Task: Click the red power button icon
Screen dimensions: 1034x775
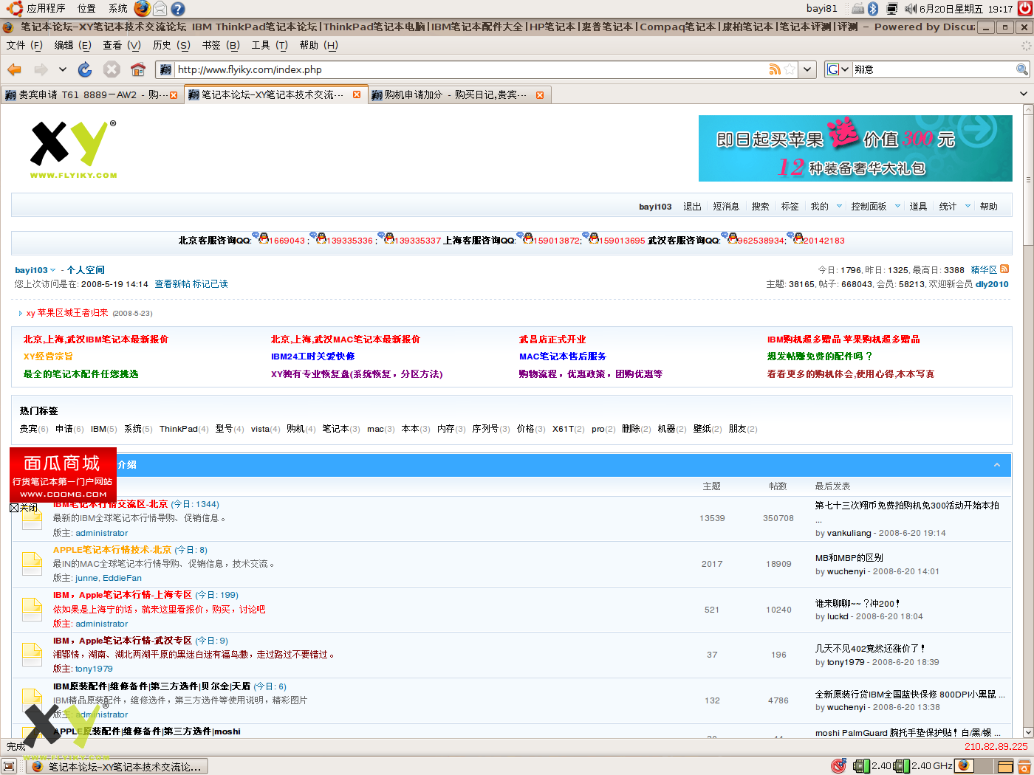Action: (x=1024, y=9)
